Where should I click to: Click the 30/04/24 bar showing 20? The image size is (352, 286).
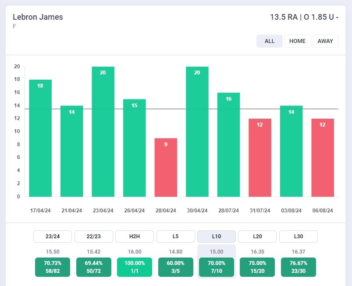197,132
